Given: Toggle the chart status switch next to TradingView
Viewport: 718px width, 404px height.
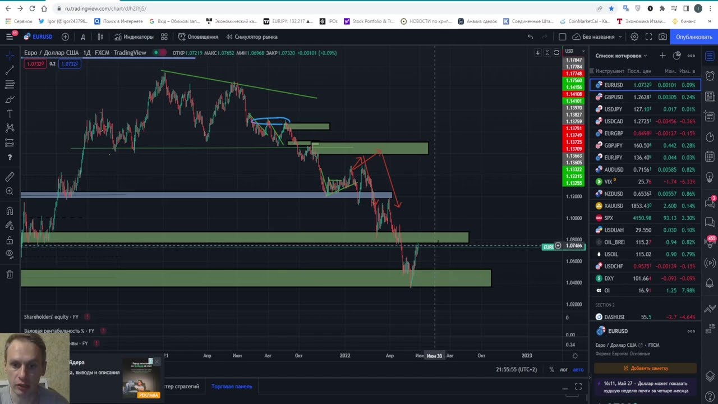Looking at the screenshot, I should coord(160,53).
